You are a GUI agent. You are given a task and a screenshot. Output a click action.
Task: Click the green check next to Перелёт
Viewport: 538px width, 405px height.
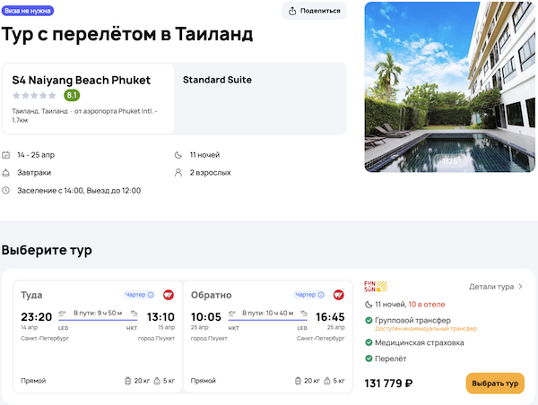coord(369,359)
